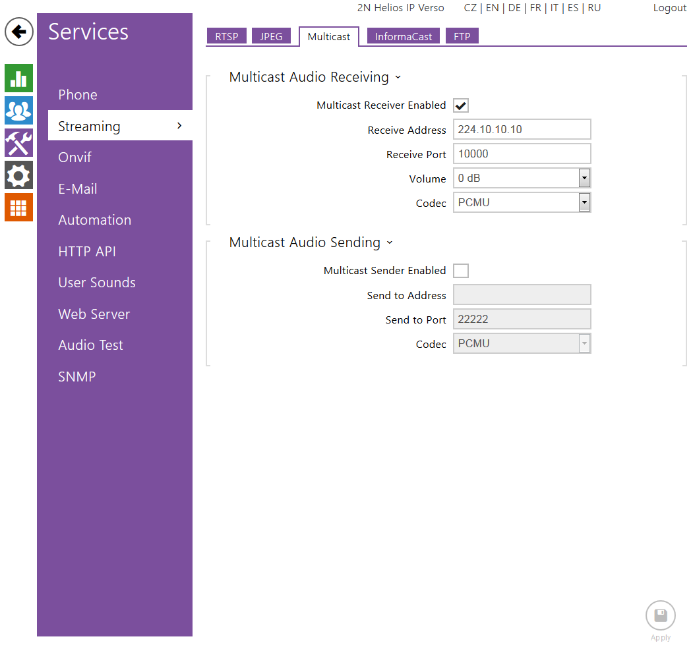
Task: Click the Apply save icon
Action: point(660,616)
